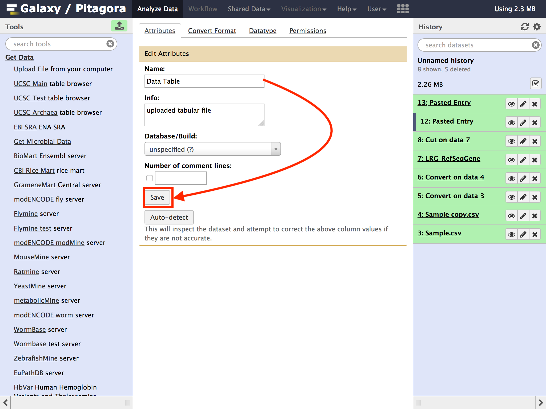Toggle the comment lines checkbox
546x409 pixels.
[150, 178]
